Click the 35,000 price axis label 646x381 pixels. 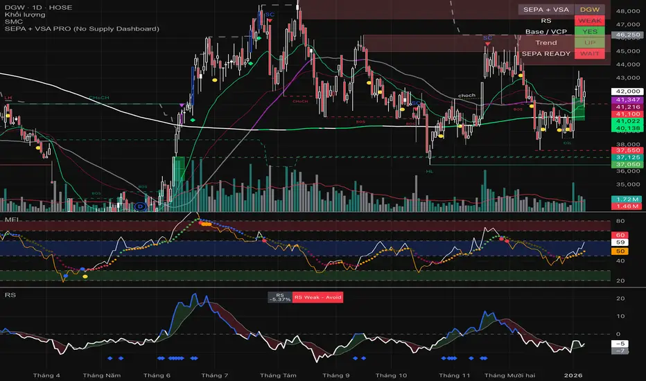click(x=628, y=184)
